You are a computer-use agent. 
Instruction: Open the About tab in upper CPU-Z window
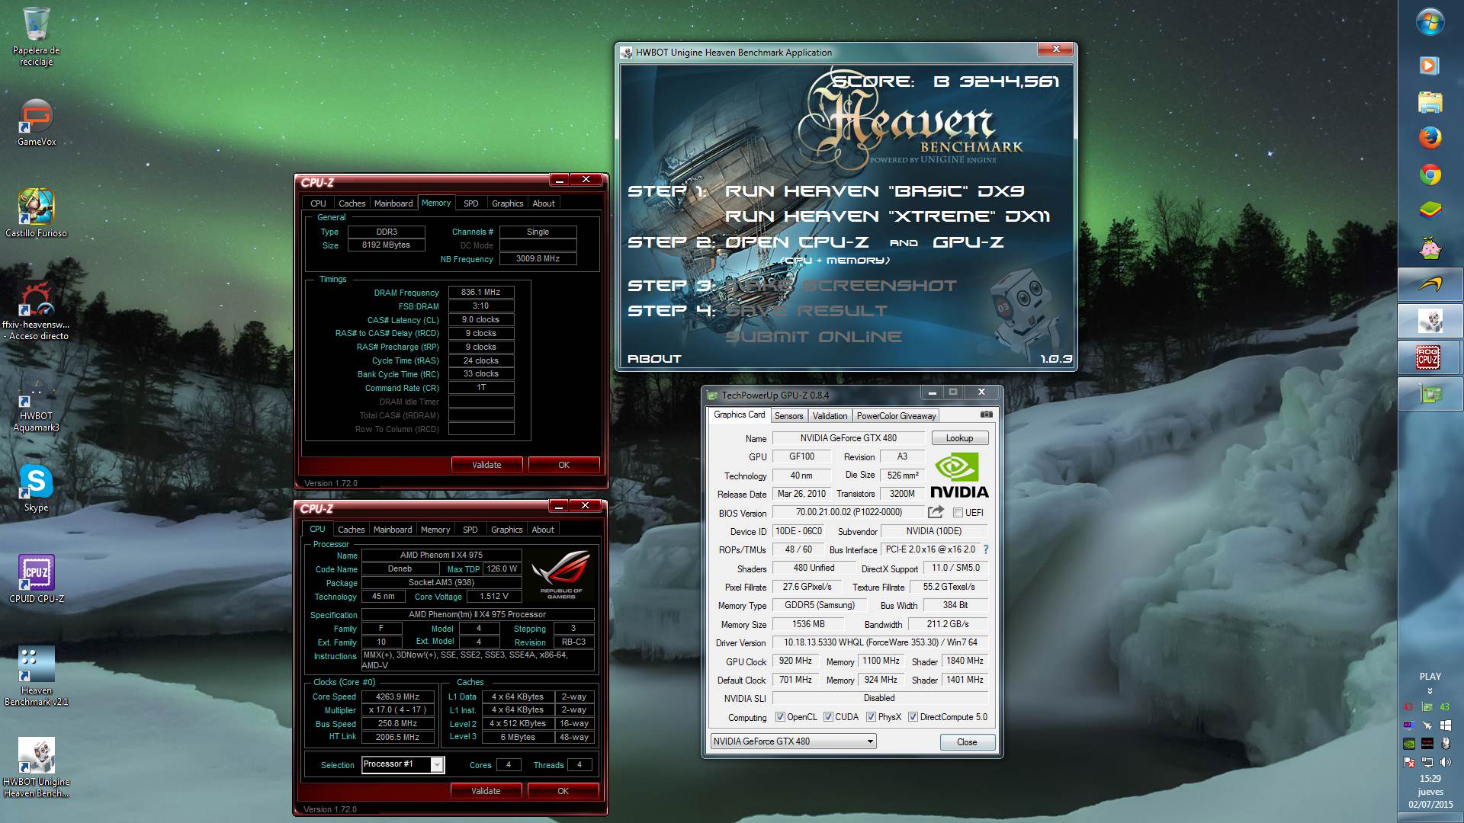click(544, 203)
